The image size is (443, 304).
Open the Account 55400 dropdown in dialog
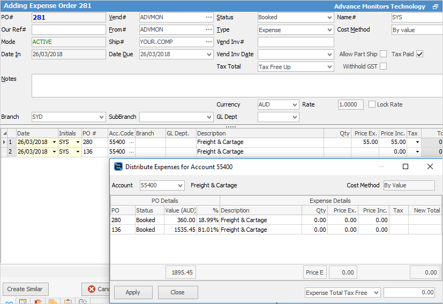coord(179,186)
